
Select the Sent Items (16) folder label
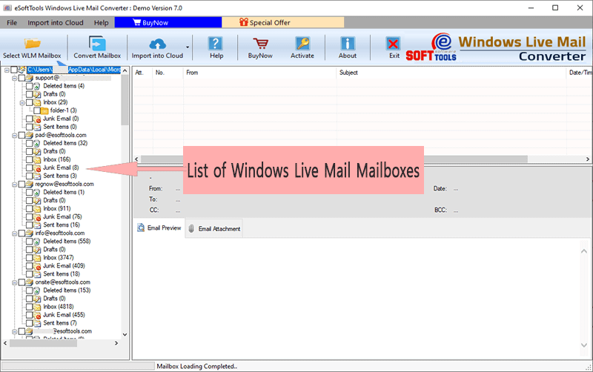(62, 225)
